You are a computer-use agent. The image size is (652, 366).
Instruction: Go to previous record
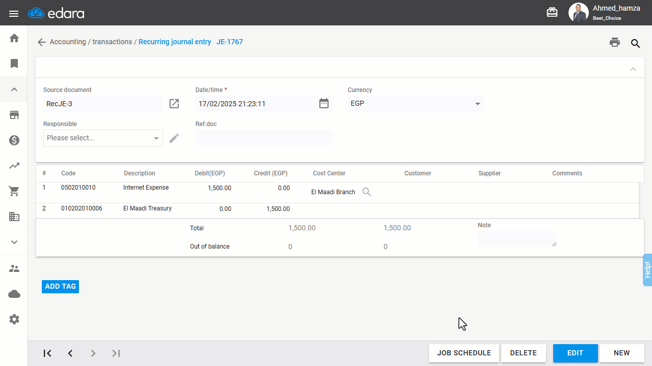(x=70, y=353)
